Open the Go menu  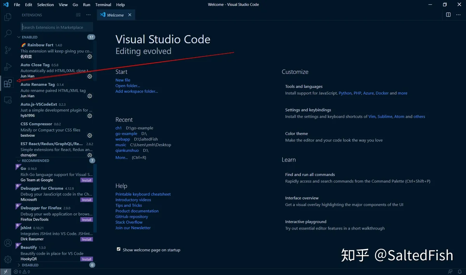(75, 5)
